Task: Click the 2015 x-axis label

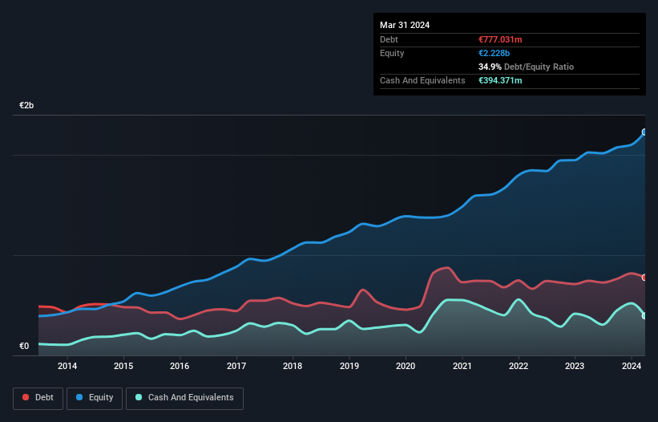Action: pos(123,366)
